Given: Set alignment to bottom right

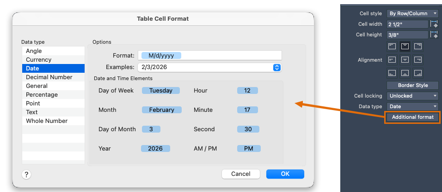Looking at the screenshot, I should (x=417, y=73).
